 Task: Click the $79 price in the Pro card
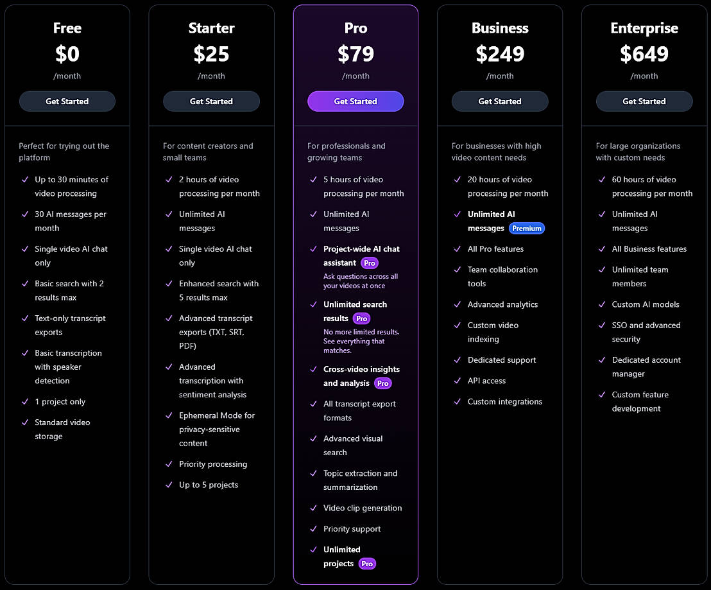[355, 54]
